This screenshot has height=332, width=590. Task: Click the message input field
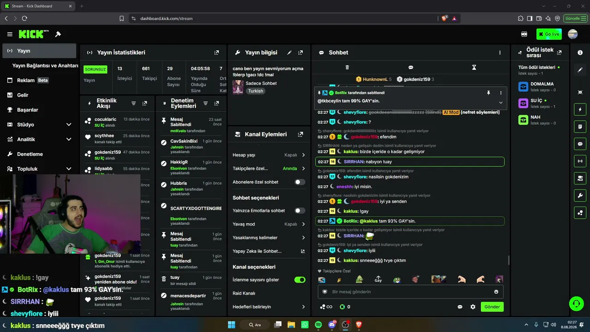[x=410, y=291]
